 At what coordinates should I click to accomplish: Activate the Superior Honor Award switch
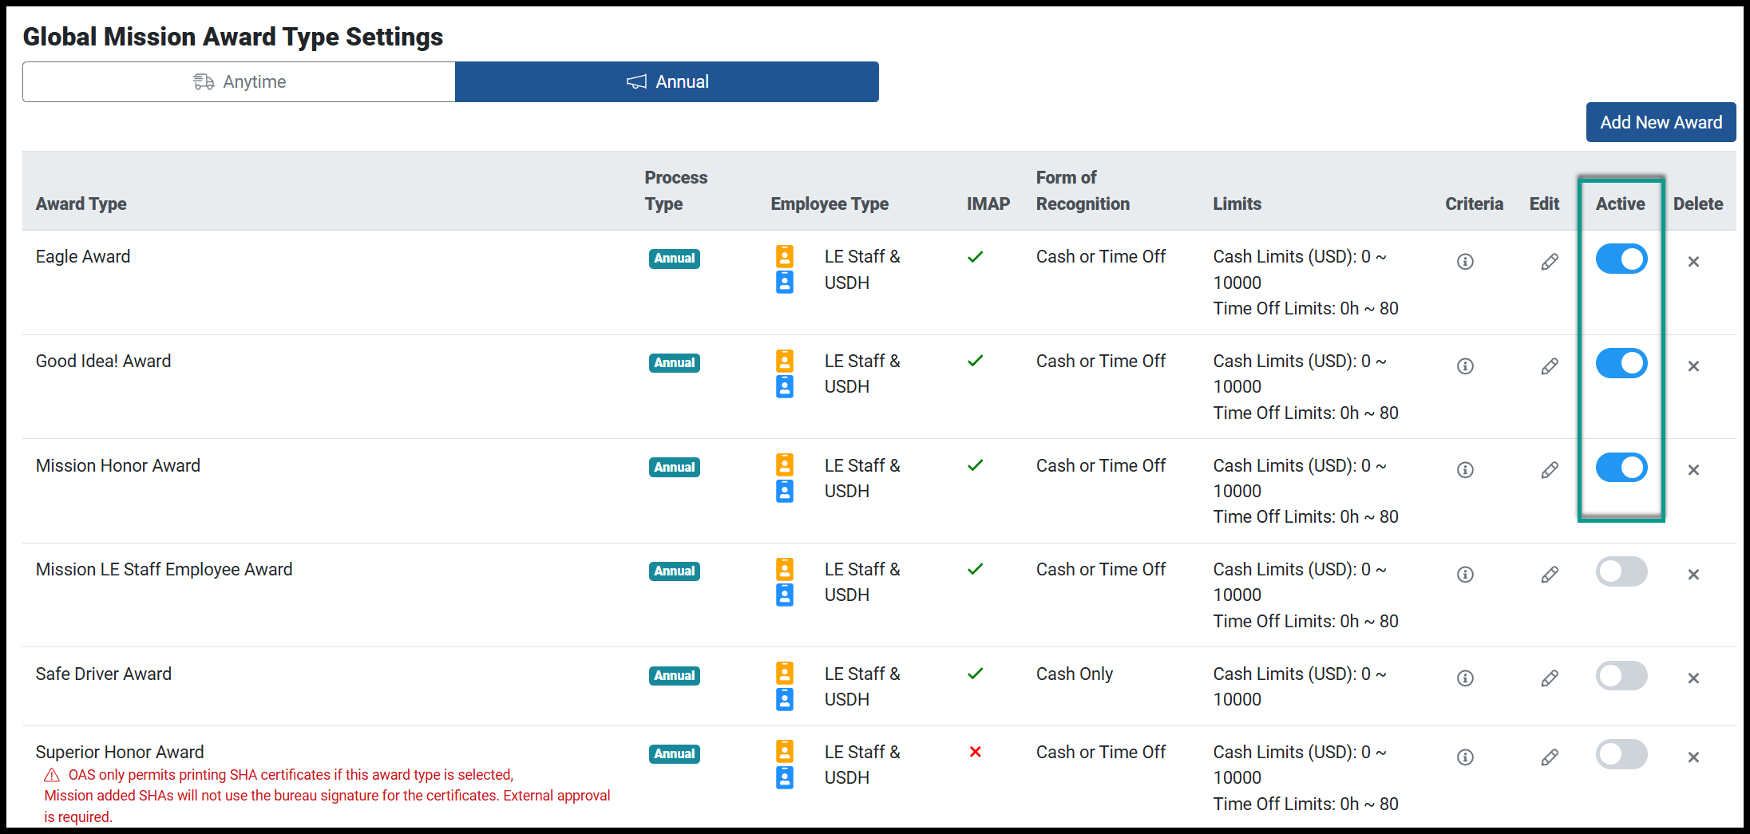pos(1621,754)
